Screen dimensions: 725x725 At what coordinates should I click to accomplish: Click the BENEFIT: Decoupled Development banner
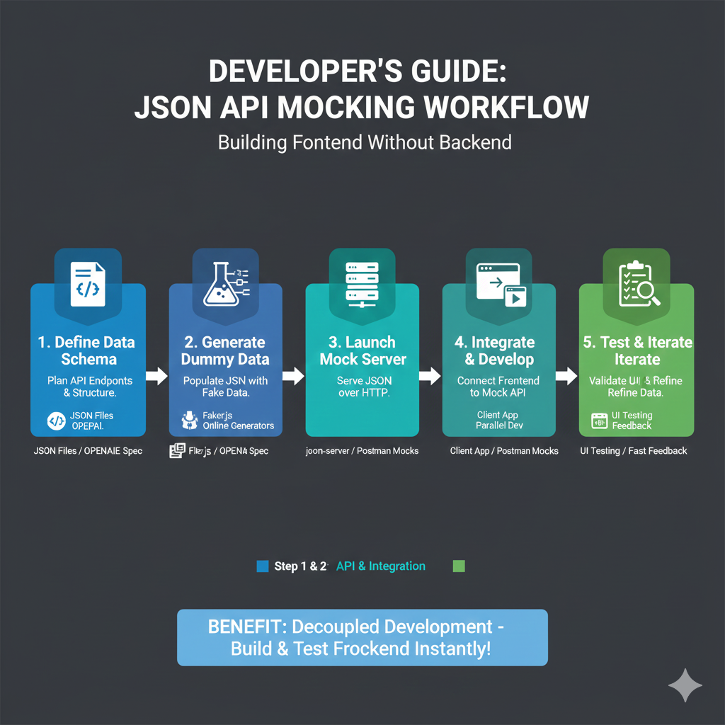[x=362, y=637]
